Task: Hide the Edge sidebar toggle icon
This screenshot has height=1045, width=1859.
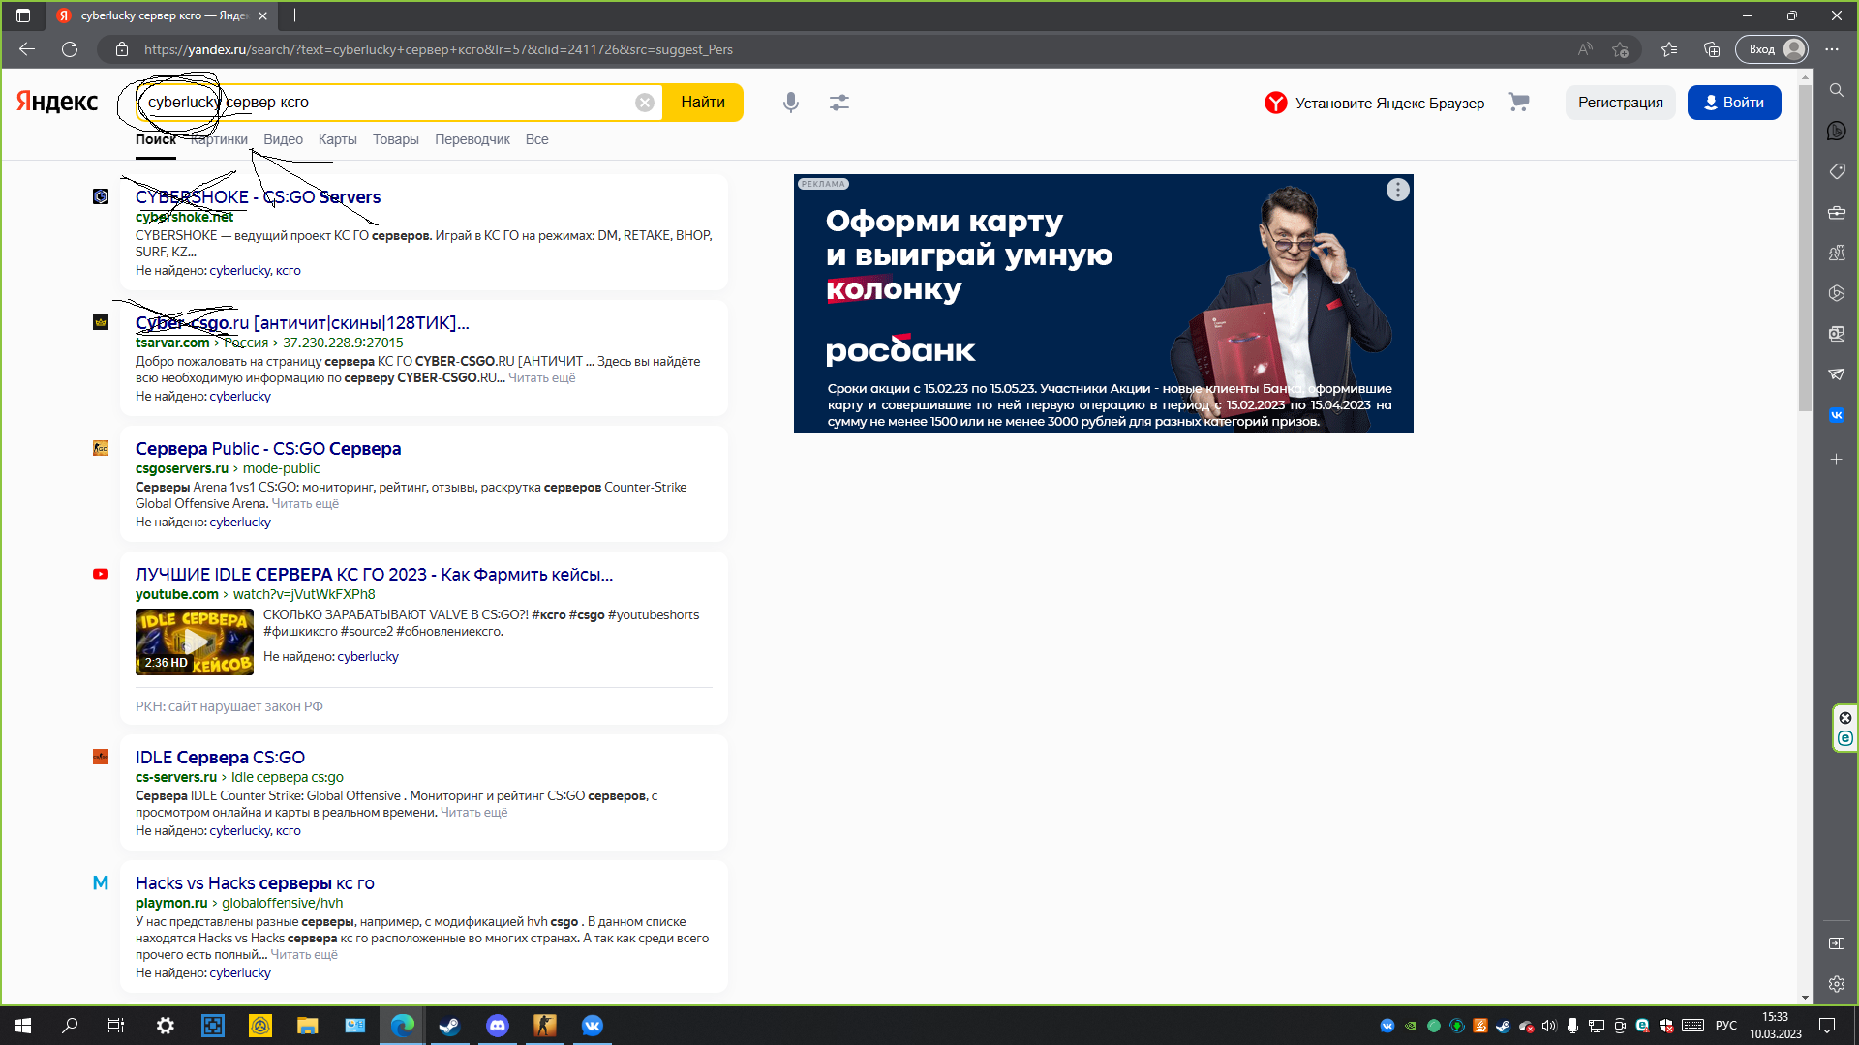Action: 1837,943
